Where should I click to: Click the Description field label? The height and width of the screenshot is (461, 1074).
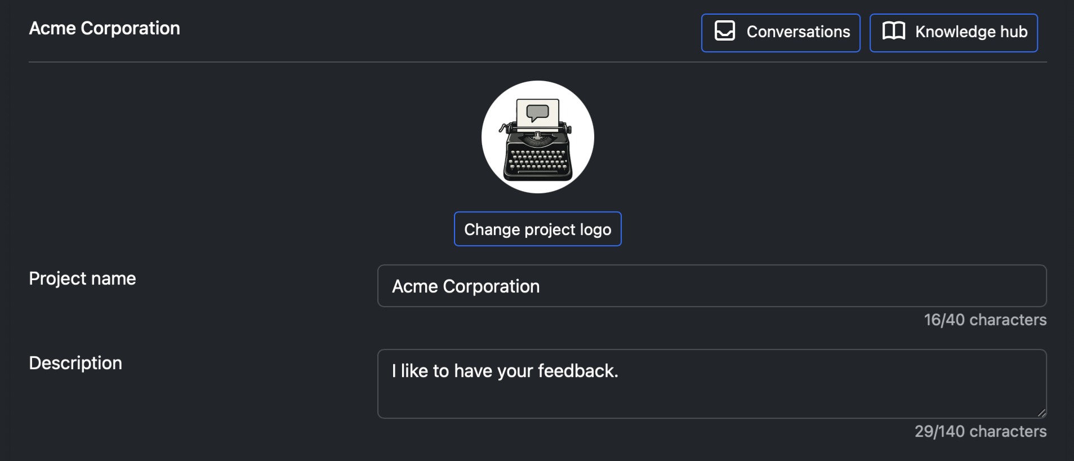tap(75, 363)
